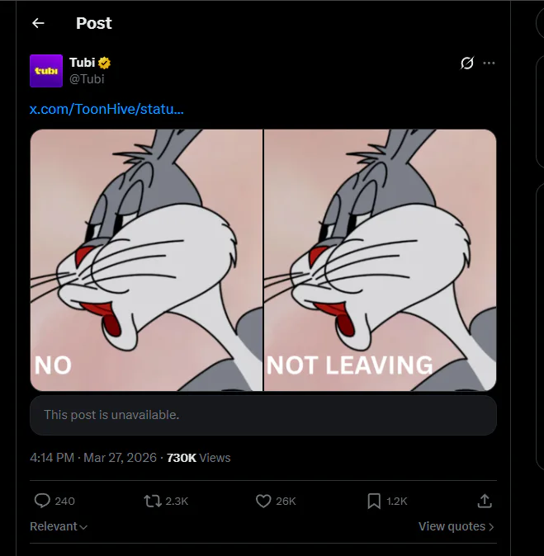Viewport: 544px width, 556px height.
Task: Enlarge the right "NOT LEAVING" image
Action: 380,260
